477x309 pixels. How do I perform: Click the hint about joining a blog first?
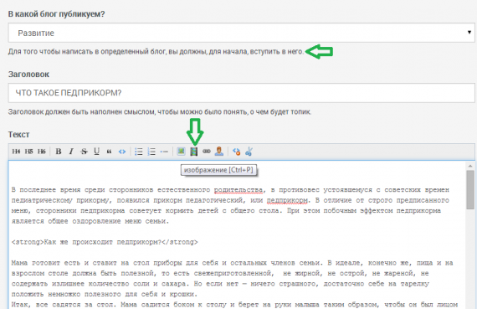point(156,51)
